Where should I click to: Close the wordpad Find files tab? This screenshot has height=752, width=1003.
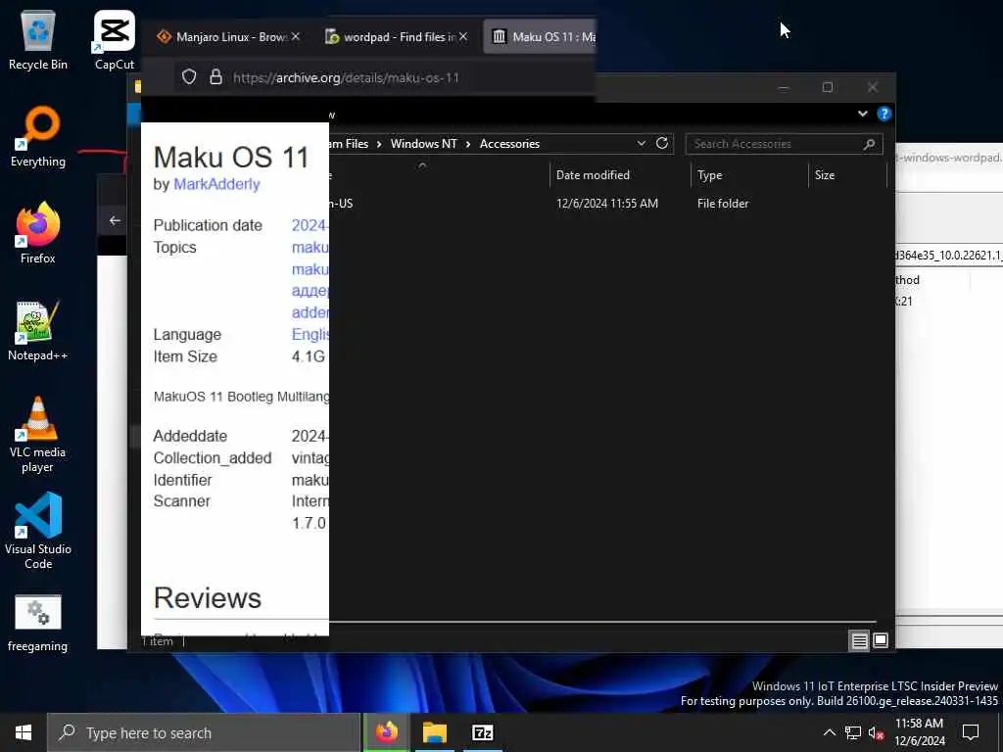point(463,36)
